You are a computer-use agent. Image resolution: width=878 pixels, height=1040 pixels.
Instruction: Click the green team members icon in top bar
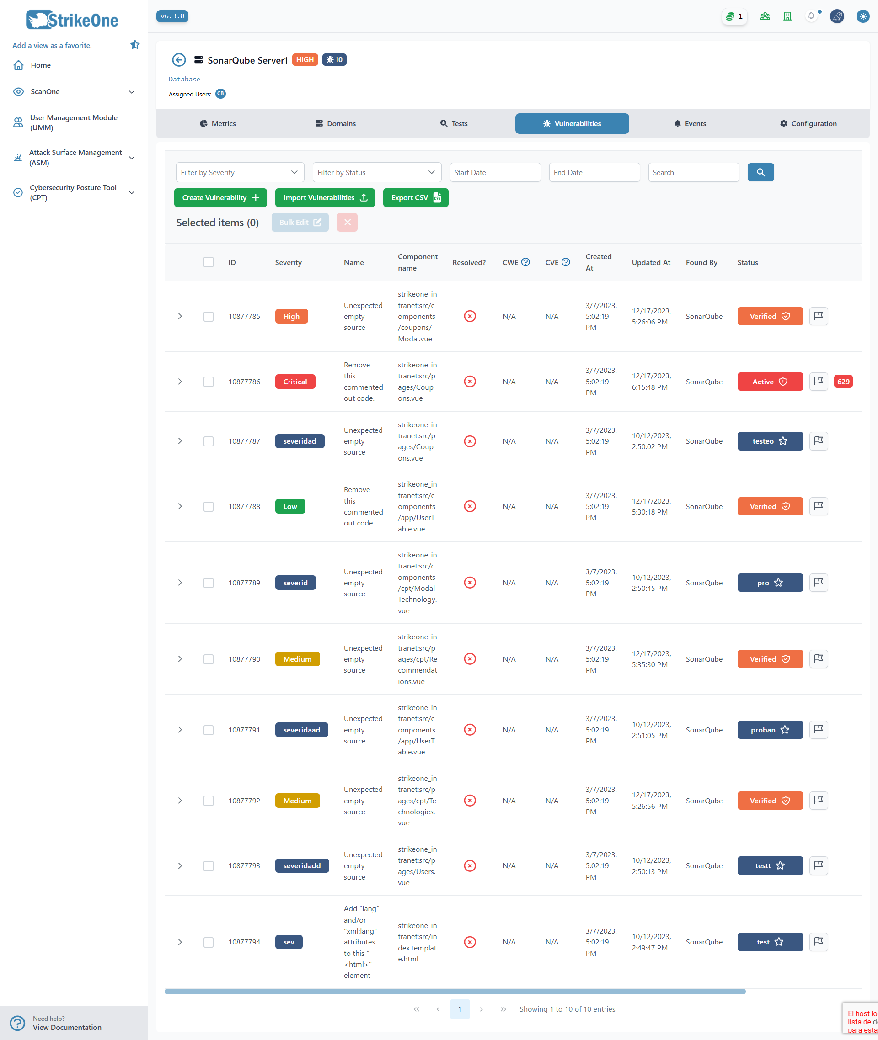(765, 16)
